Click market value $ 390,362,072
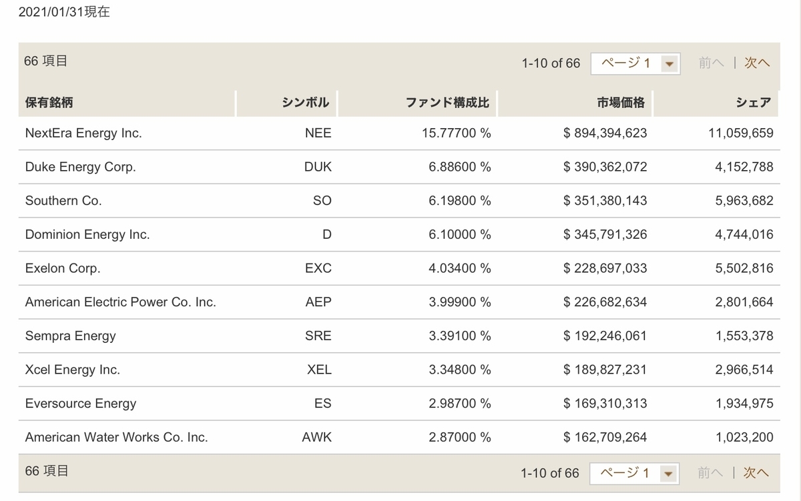Screen dimensions: 801x501 tap(605, 167)
